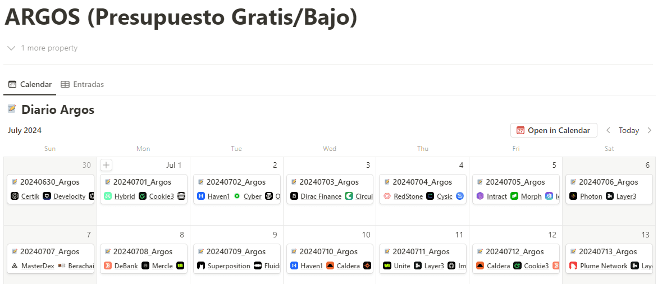Screen dimensions: 662x284
Task: Click the RedStone icon in July 4 entry
Action: point(387,196)
